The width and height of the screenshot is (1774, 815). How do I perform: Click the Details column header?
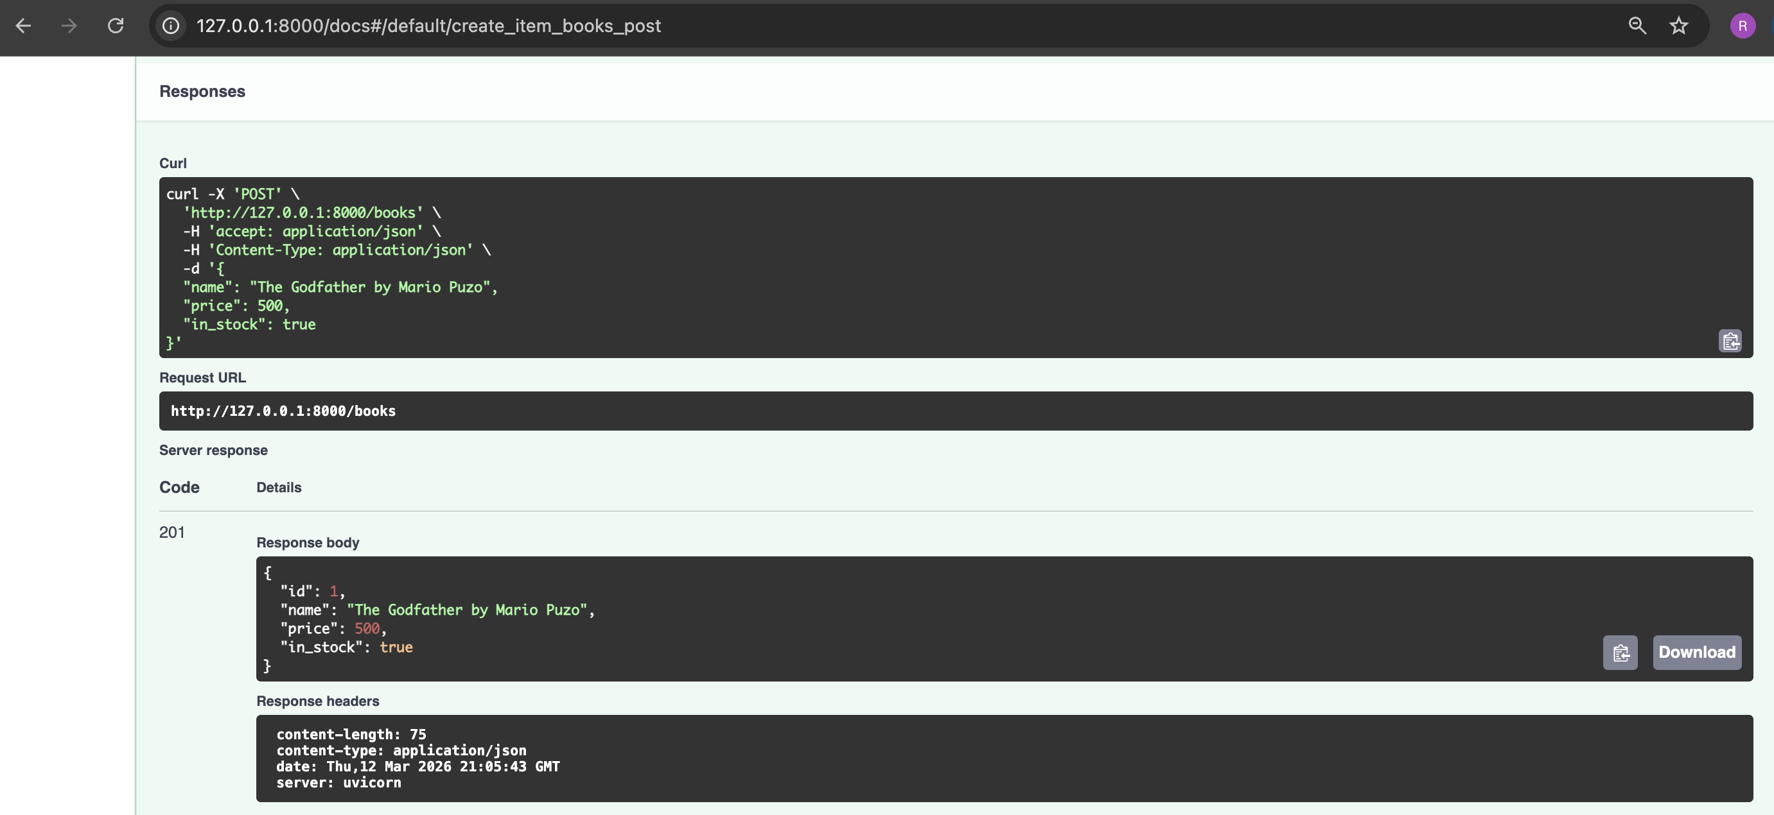tap(278, 486)
